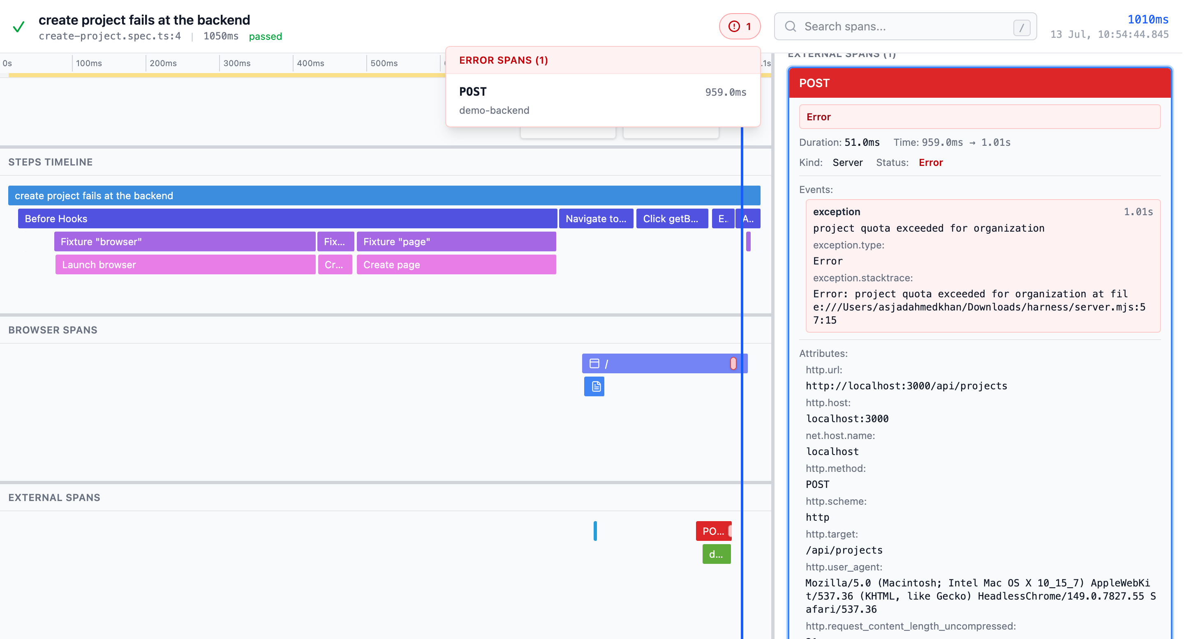Click the 959.0ms duration in error spans popup
Viewport: 1184px width, 639px height.
[725, 92]
